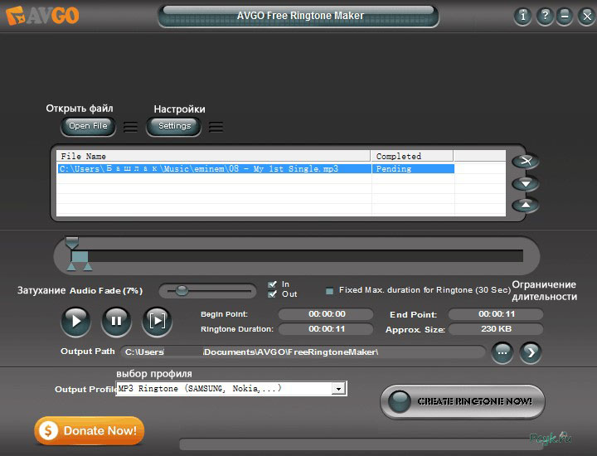The height and width of the screenshot is (456, 597).
Task: Pause audio playback
Action: click(x=116, y=321)
